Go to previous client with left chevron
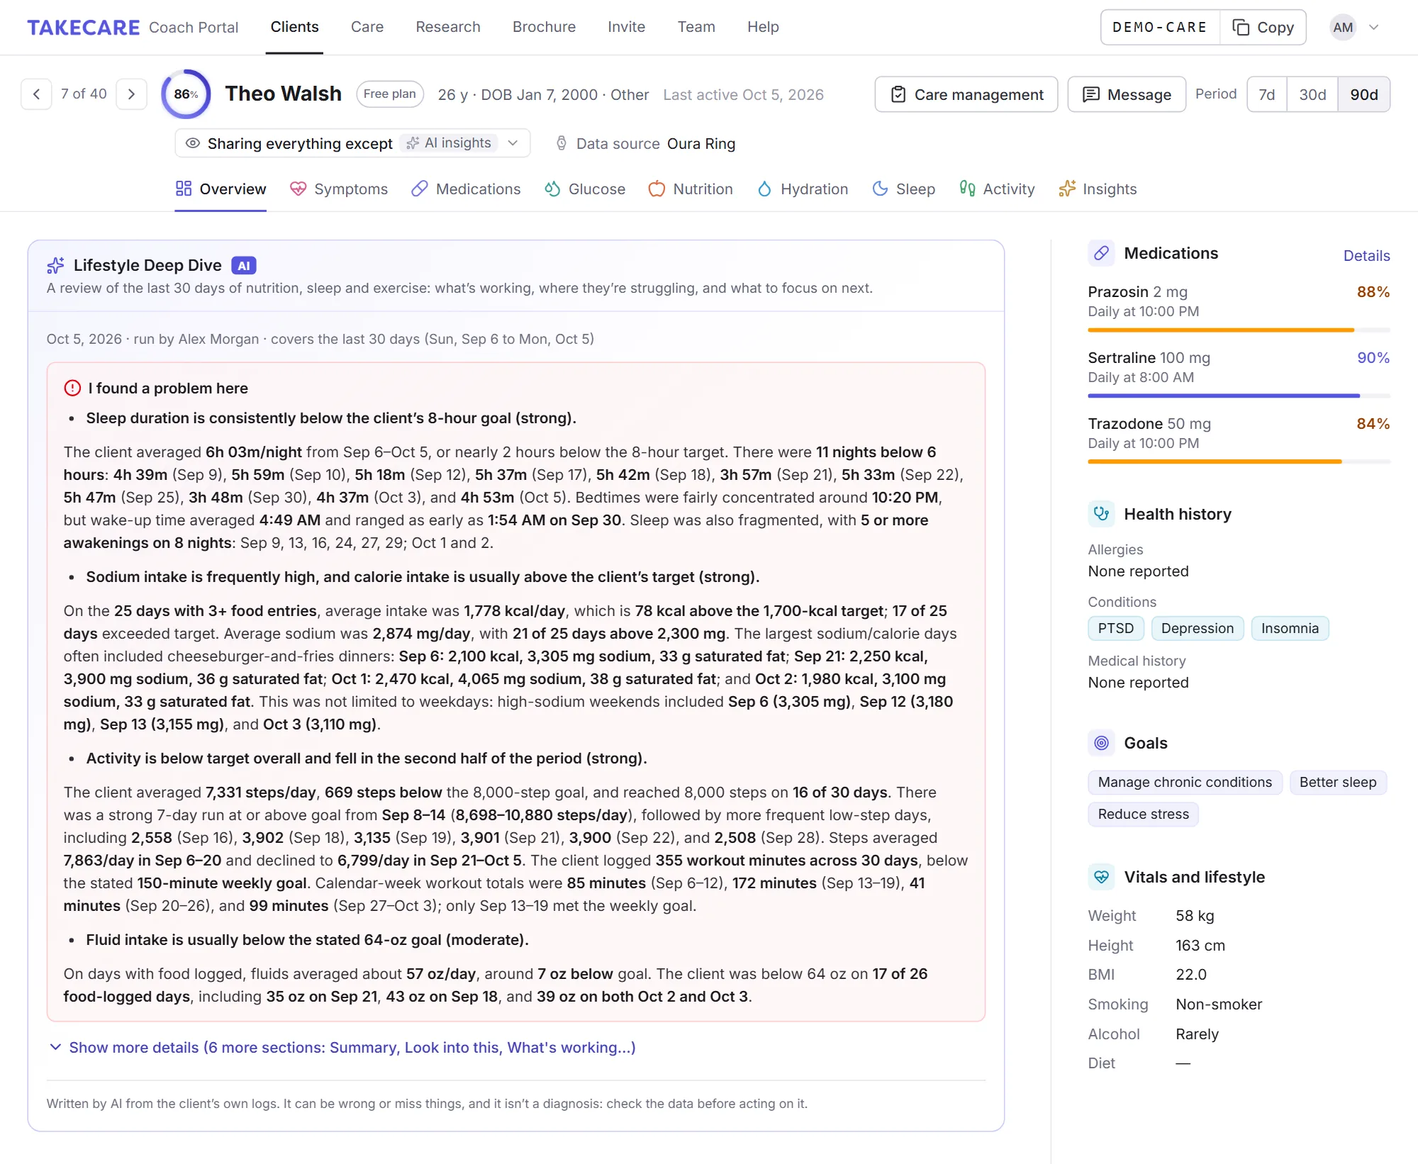 pos(37,94)
